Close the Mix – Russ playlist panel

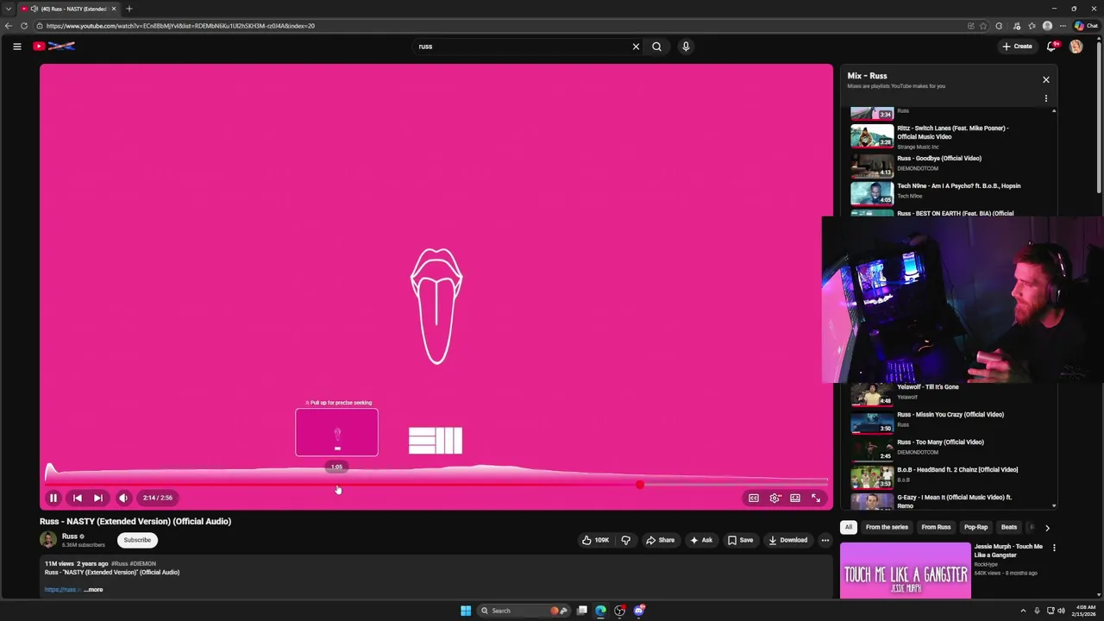point(1045,79)
